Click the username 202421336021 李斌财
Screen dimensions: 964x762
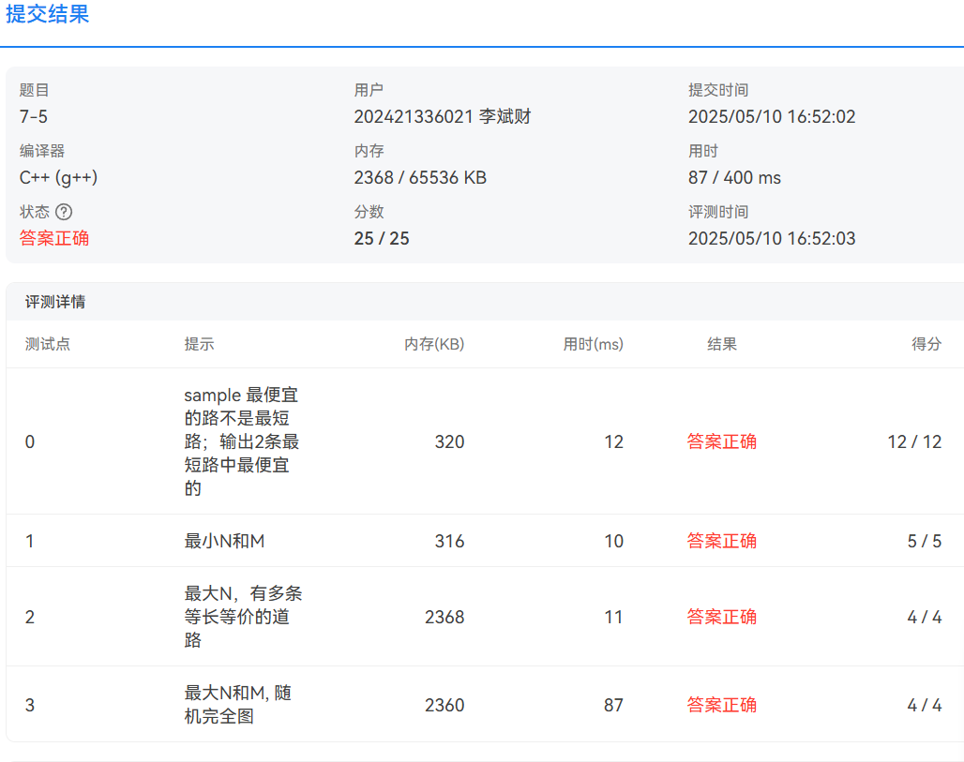coord(443,117)
